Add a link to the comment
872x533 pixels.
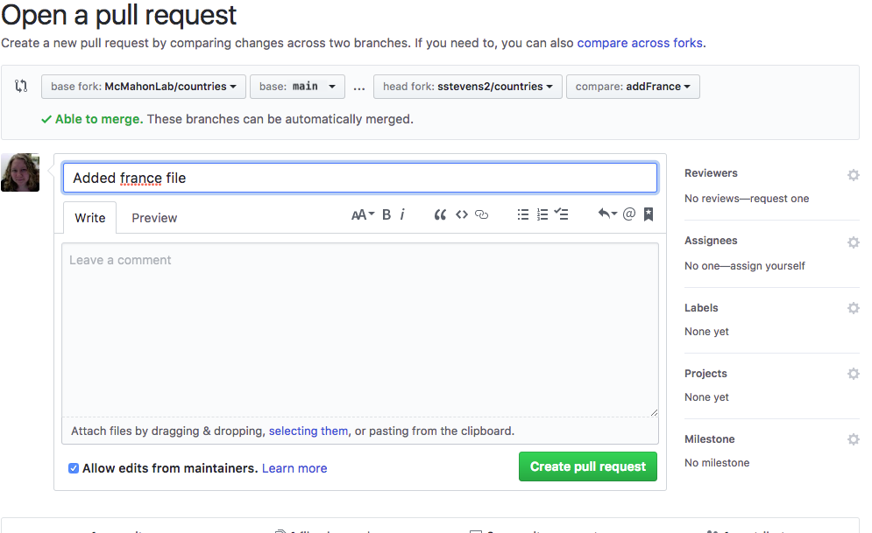pos(482,214)
